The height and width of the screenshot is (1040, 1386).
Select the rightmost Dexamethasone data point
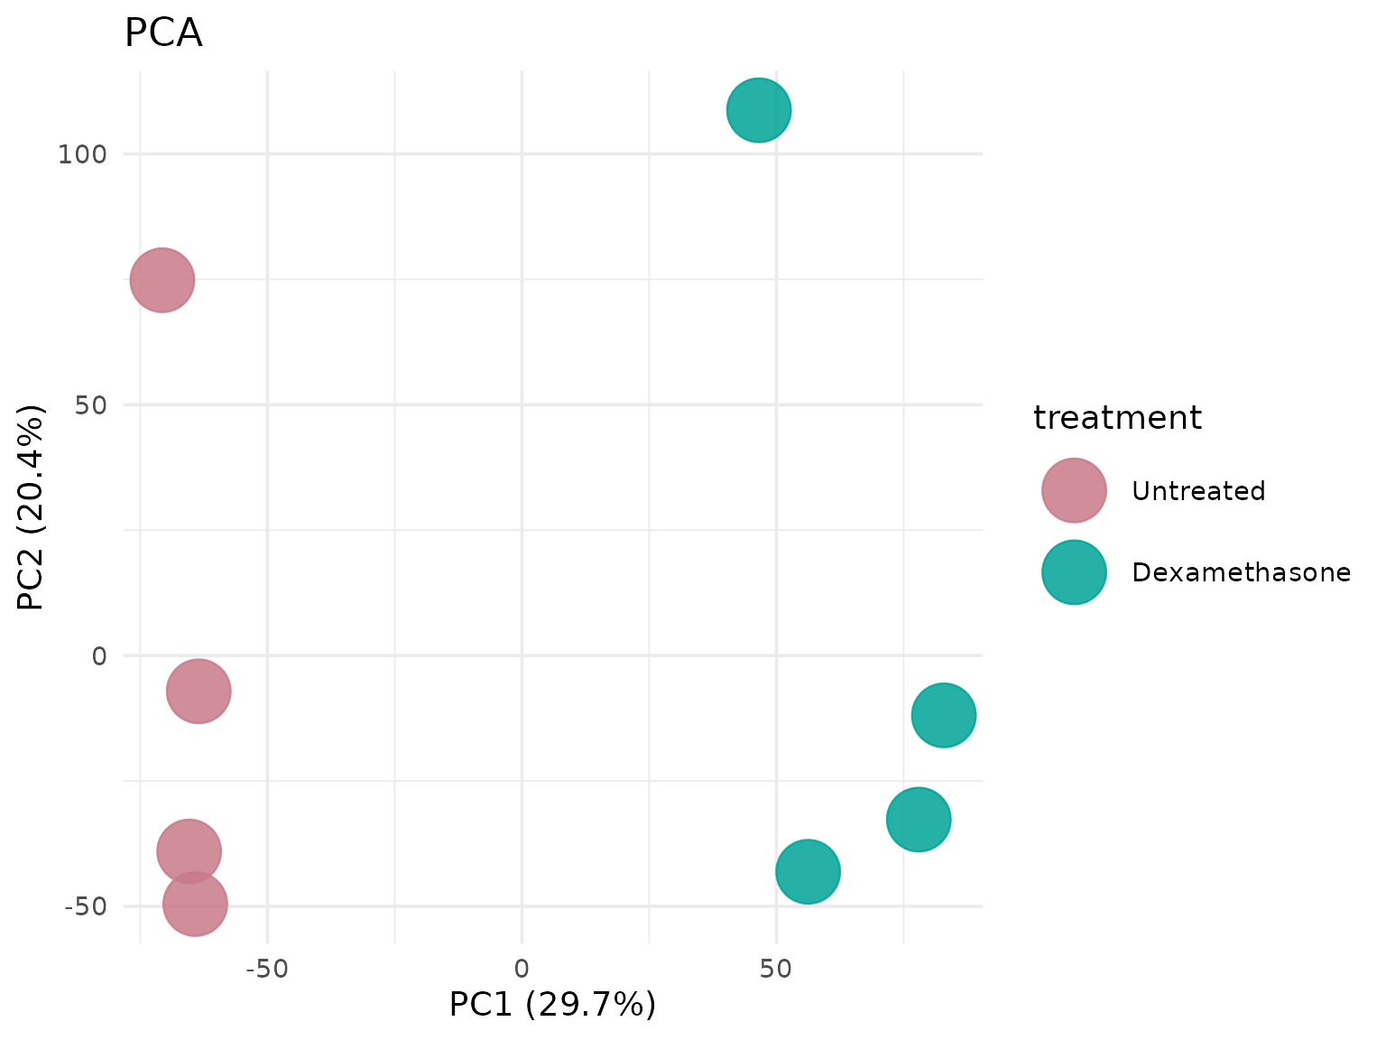point(944,715)
